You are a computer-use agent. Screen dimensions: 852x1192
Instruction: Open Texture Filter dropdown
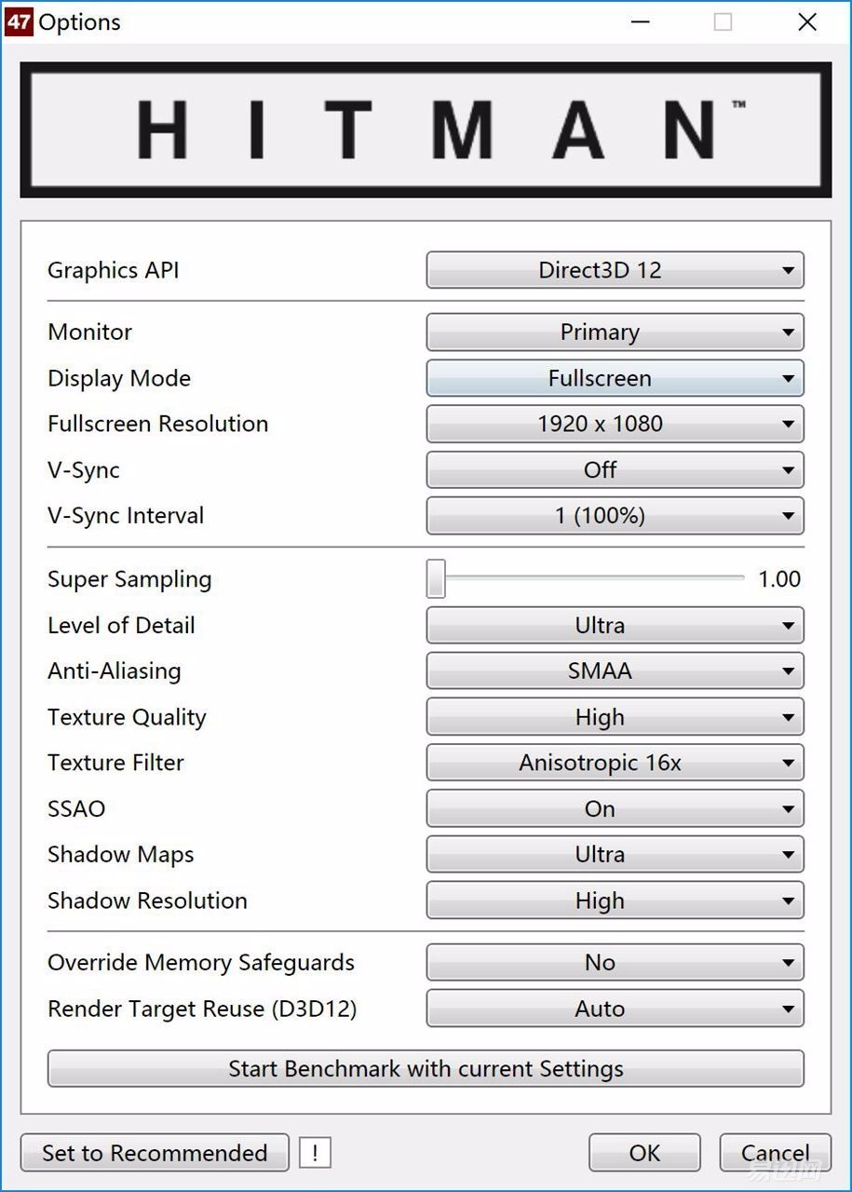point(615,764)
